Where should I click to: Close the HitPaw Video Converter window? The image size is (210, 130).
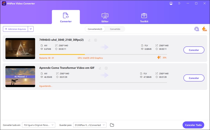[x=204, y=3]
